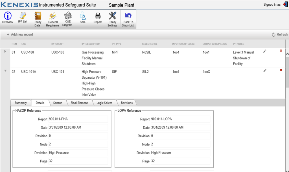Screen dimensions: 289x172
Task: Open the C&E Diagram icon
Action: pyautogui.click(x=67, y=19)
